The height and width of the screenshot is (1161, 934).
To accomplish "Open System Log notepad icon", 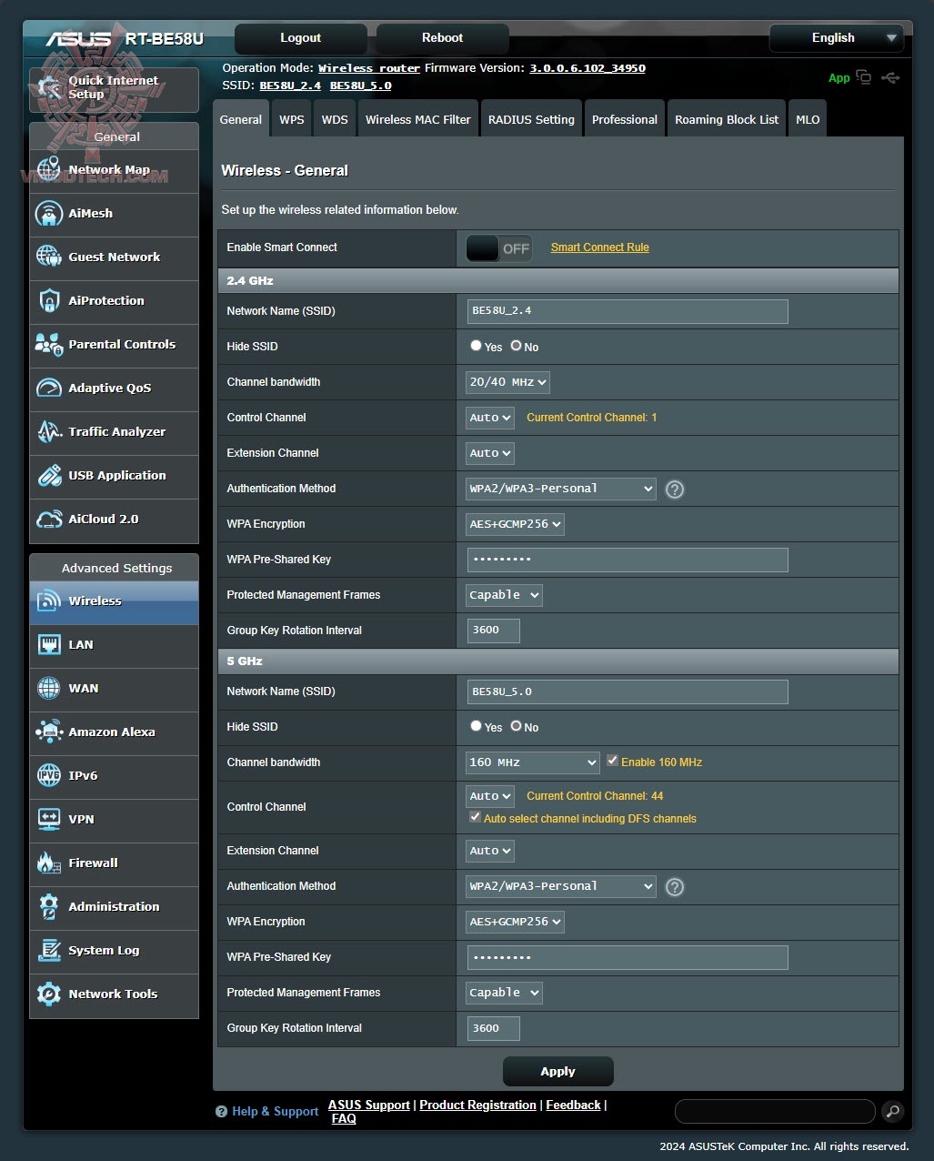I will [49, 951].
